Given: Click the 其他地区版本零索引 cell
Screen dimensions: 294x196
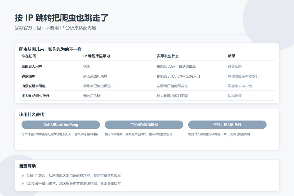Looking at the screenshot, I should [x=243, y=76].
